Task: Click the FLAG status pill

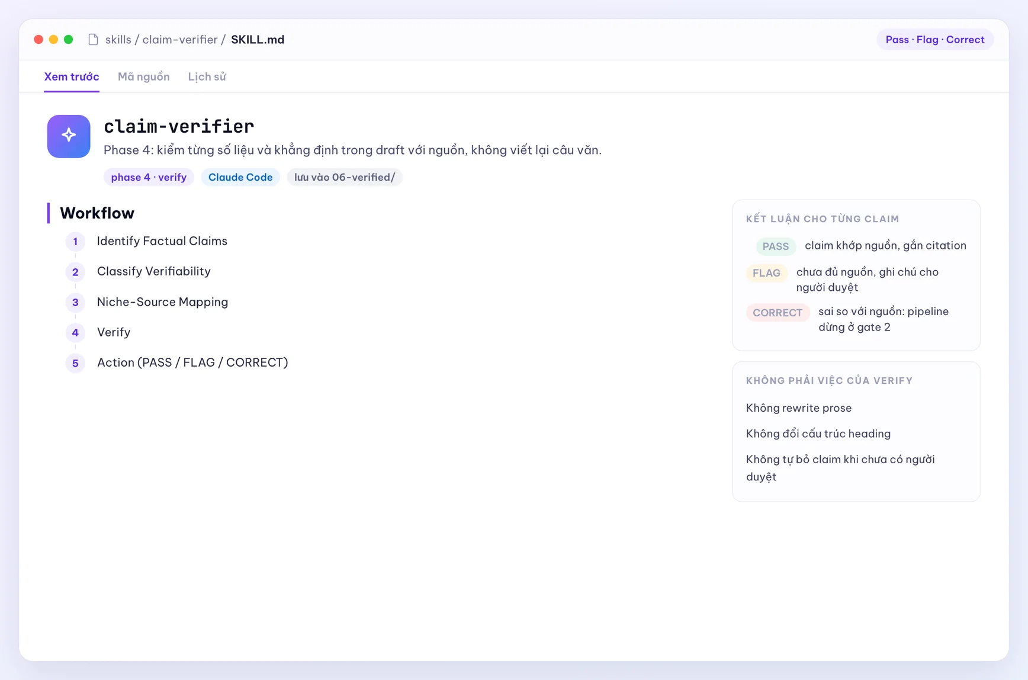Action: 766,273
